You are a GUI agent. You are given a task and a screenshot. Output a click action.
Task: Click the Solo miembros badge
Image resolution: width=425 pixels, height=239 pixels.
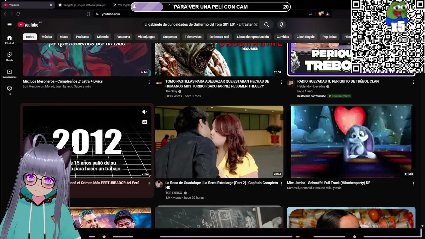point(339,96)
